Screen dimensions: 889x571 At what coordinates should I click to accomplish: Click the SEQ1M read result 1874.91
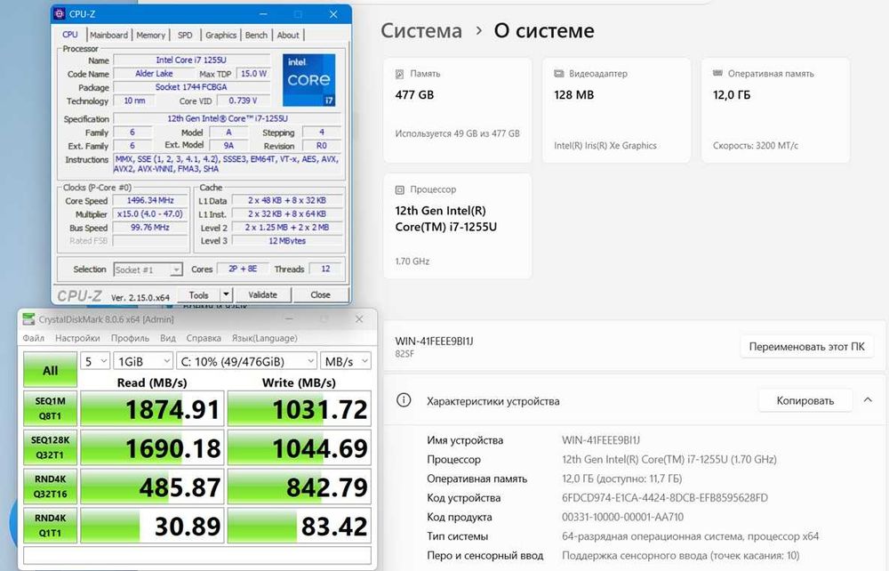[x=152, y=408]
